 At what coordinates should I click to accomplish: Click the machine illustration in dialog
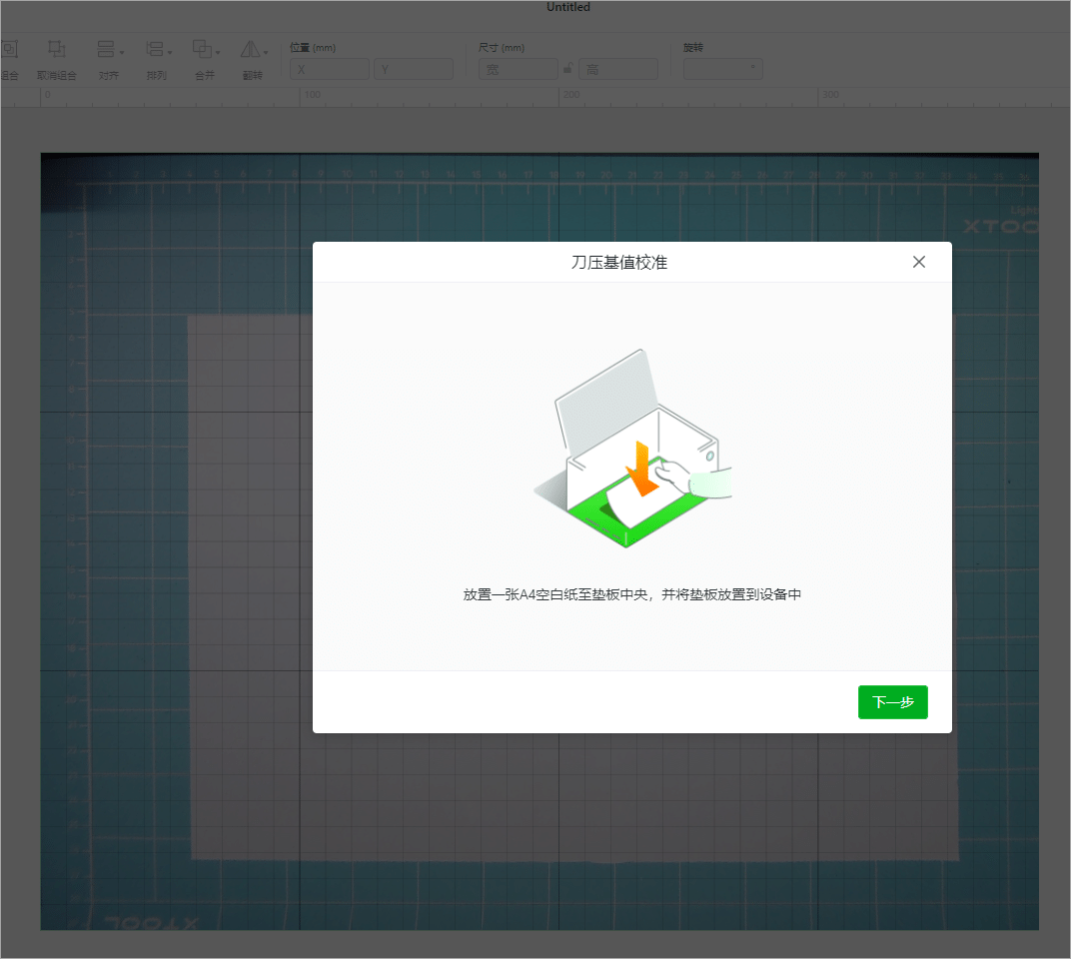click(x=633, y=449)
